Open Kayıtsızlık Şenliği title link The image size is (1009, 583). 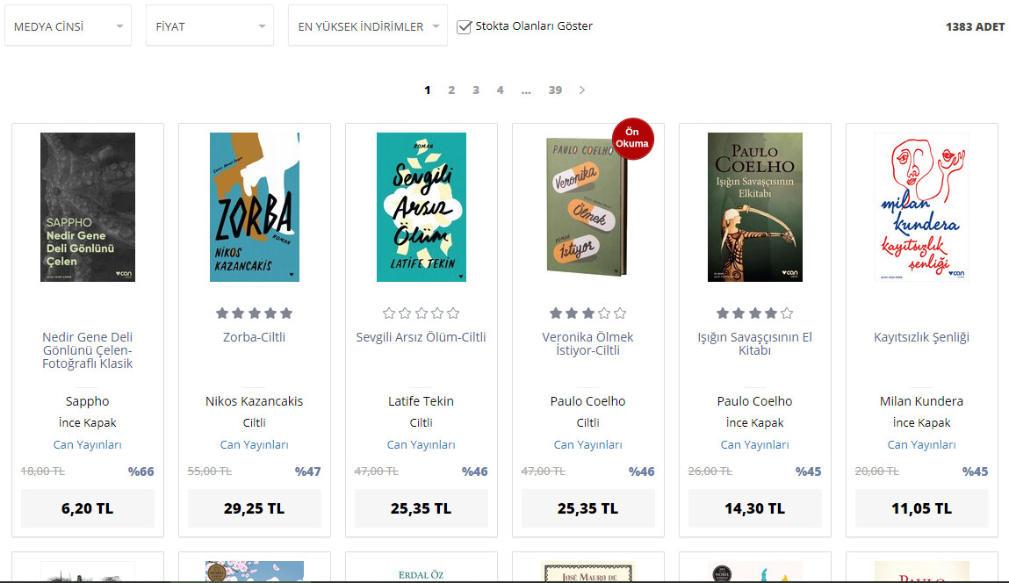click(x=921, y=337)
